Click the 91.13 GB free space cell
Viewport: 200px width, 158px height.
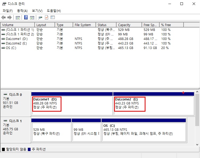click(x=150, y=48)
